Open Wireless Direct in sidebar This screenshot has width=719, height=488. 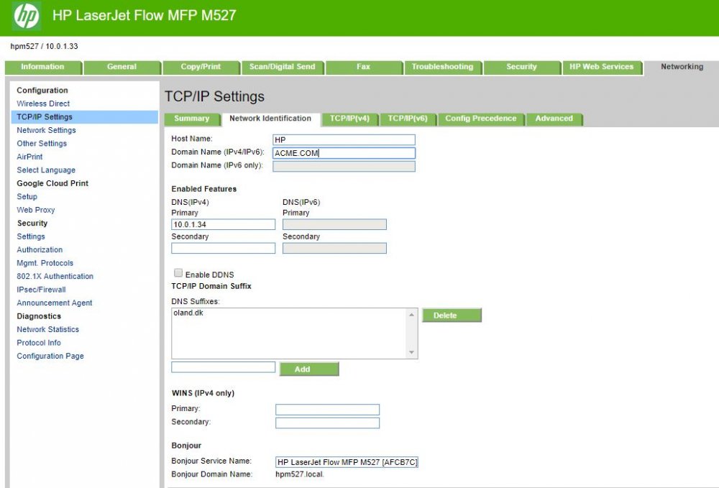pos(43,103)
